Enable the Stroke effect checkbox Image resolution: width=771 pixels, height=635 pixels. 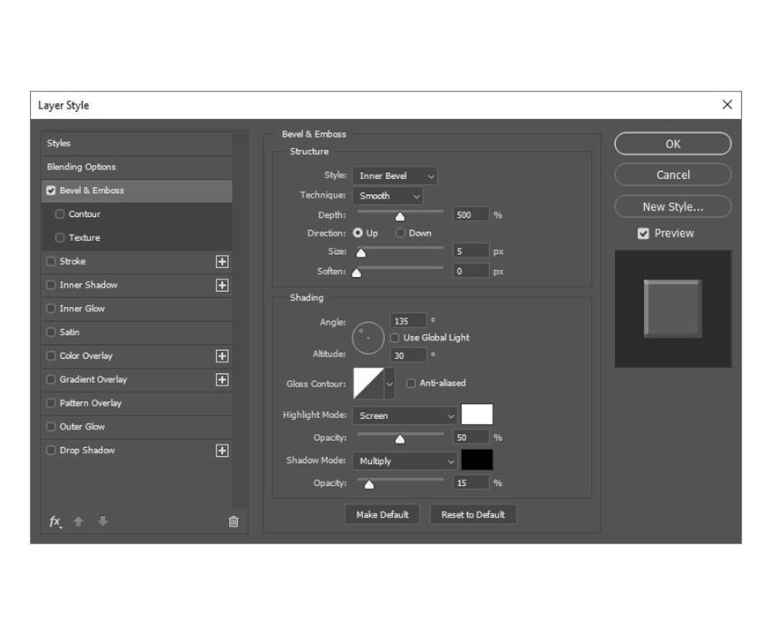[50, 261]
